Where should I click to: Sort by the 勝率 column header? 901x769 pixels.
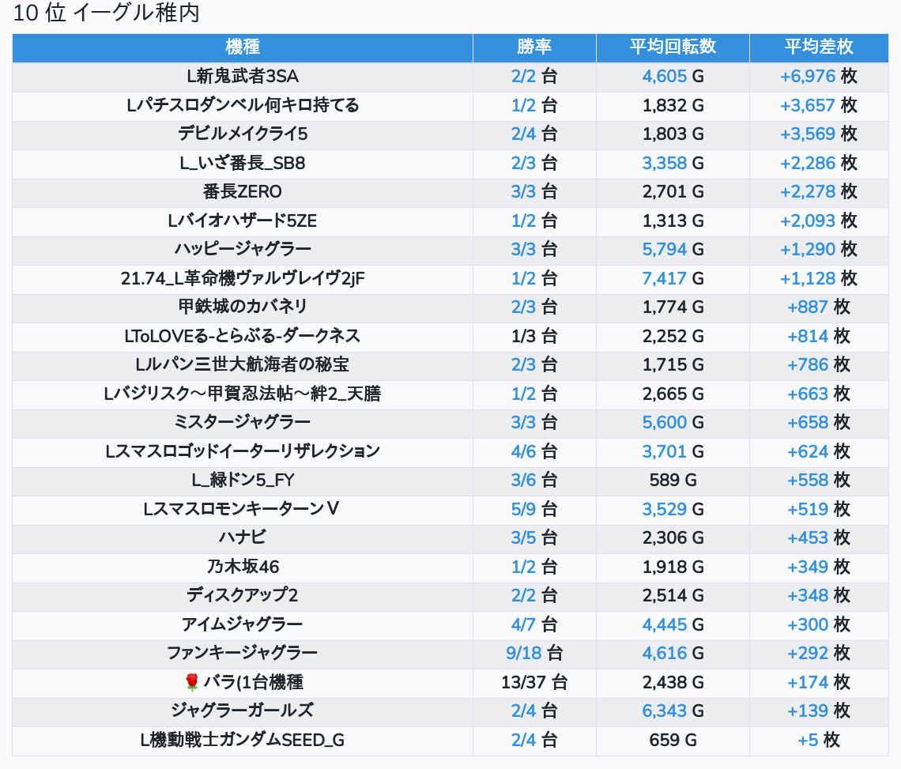[x=534, y=47]
